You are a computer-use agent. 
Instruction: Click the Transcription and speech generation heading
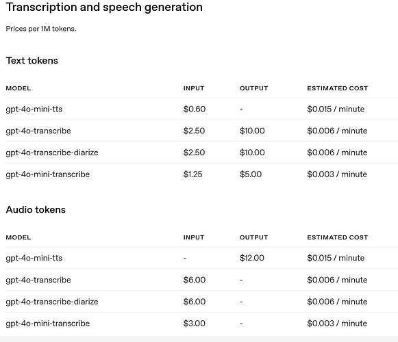tap(104, 8)
